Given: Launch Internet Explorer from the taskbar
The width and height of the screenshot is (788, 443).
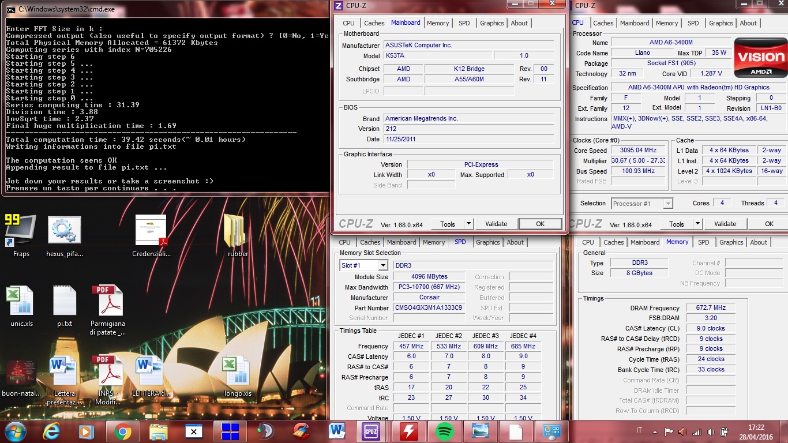Looking at the screenshot, I should (51, 431).
